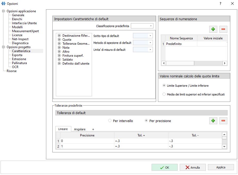Viewport: 238px width, 175px height.
Task: Click the Precisione column header
Action: [87, 135]
